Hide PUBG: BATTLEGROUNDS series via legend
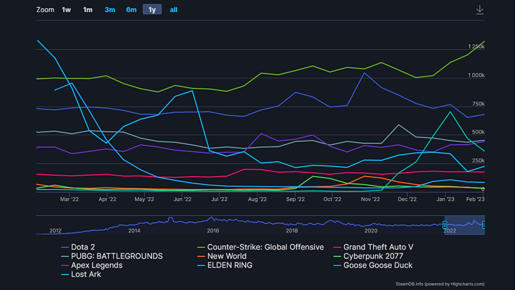The width and height of the screenshot is (515, 290). [112, 256]
